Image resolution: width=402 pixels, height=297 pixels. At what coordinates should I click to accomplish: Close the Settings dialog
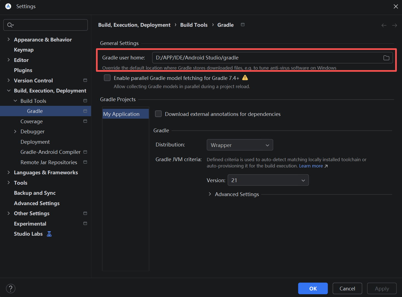click(396, 6)
